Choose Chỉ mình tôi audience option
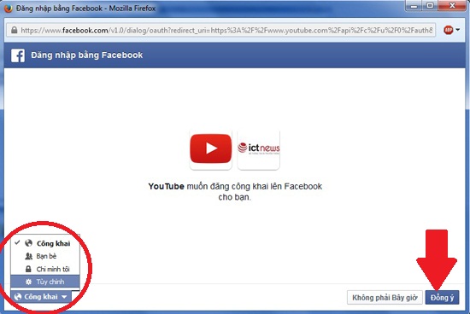This screenshot has height=314, width=470. pos(45,269)
